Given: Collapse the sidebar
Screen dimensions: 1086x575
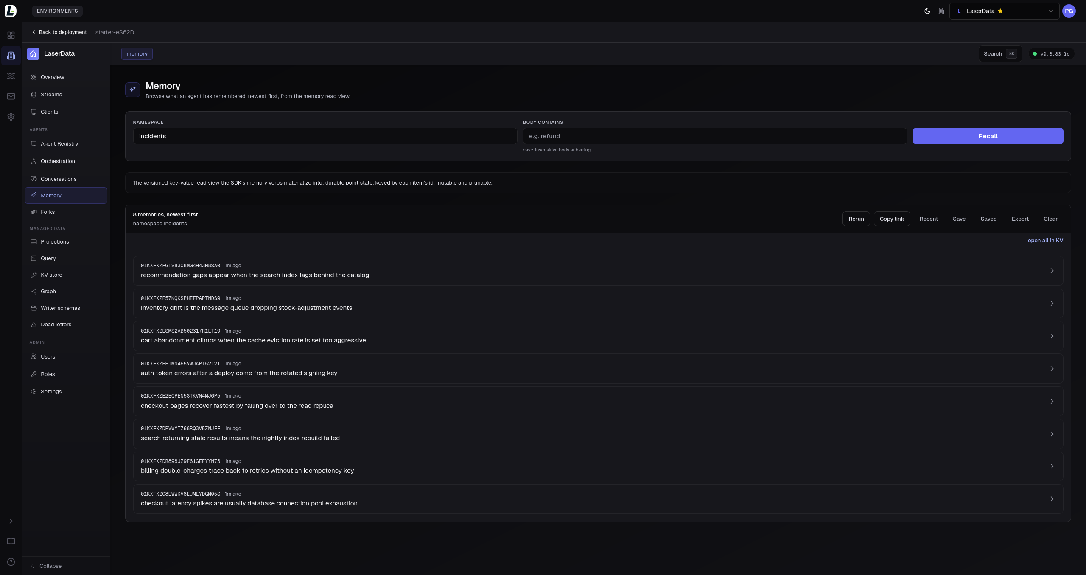Looking at the screenshot, I should pyautogui.click(x=46, y=566).
